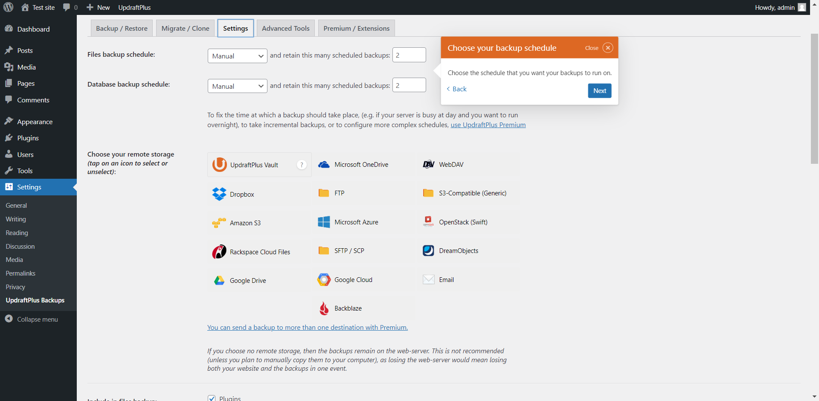Open the comments bubble in admin bar
819x401 pixels.
coord(67,7)
